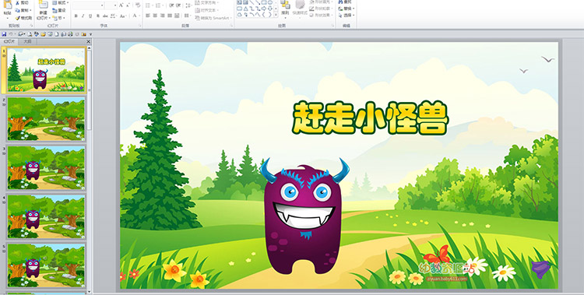Switch to the Outline (大纲) pane tab
584x295 pixels.
[27, 42]
